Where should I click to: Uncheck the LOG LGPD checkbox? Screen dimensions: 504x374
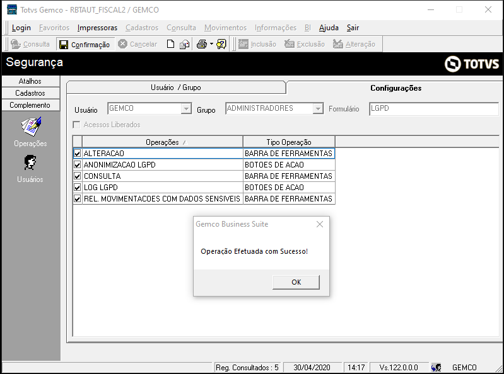(77, 188)
